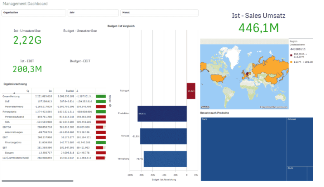Image resolution: width=324 pixels, height=187 pixels.
Task: Select the Fuhrpark red bar in chart
Action: 191,90
